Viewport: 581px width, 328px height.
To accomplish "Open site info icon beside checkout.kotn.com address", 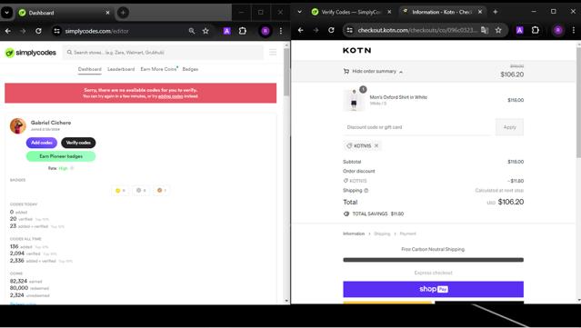I will [349, 30].
